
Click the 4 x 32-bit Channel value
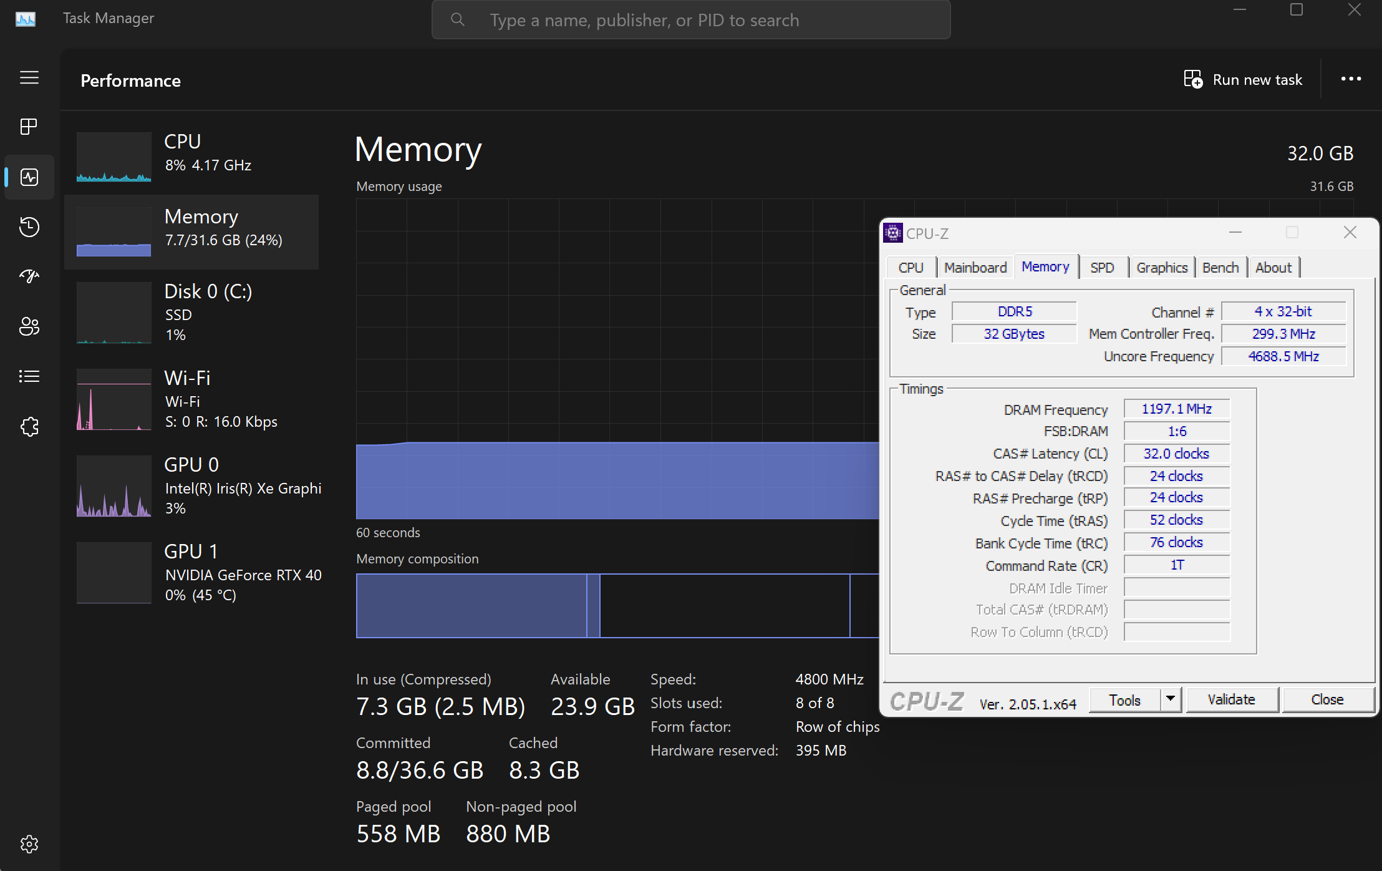click(1283, 311)
